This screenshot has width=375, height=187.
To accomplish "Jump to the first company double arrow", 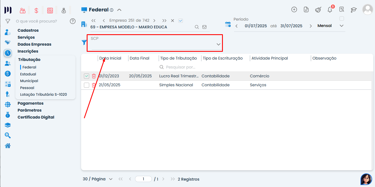I will pyautogui.click(x=94, y=21).
